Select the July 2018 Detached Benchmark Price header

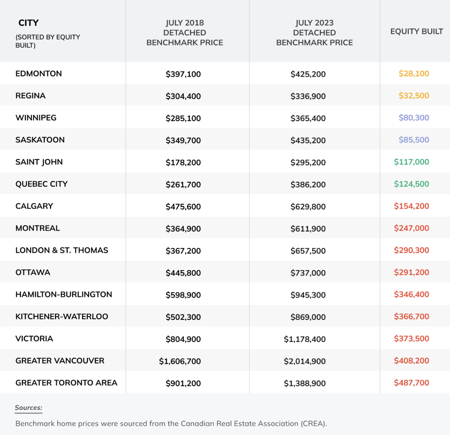184,33
